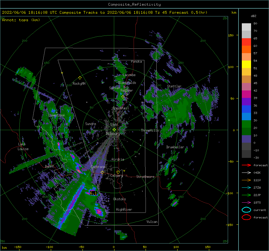Select the 0 dBZ purple color swatch
269x251 pixels.
point(246,139)
